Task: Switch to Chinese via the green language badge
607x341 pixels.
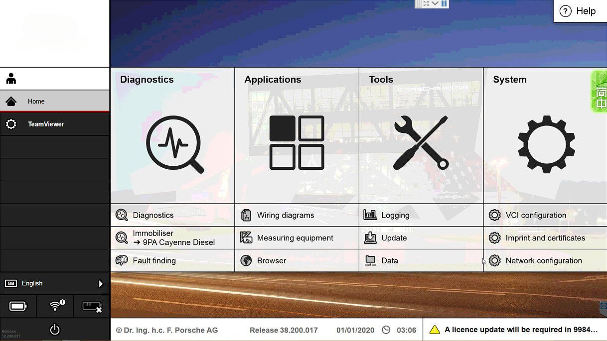Action: pyautogui.click(x=600, y=92)
